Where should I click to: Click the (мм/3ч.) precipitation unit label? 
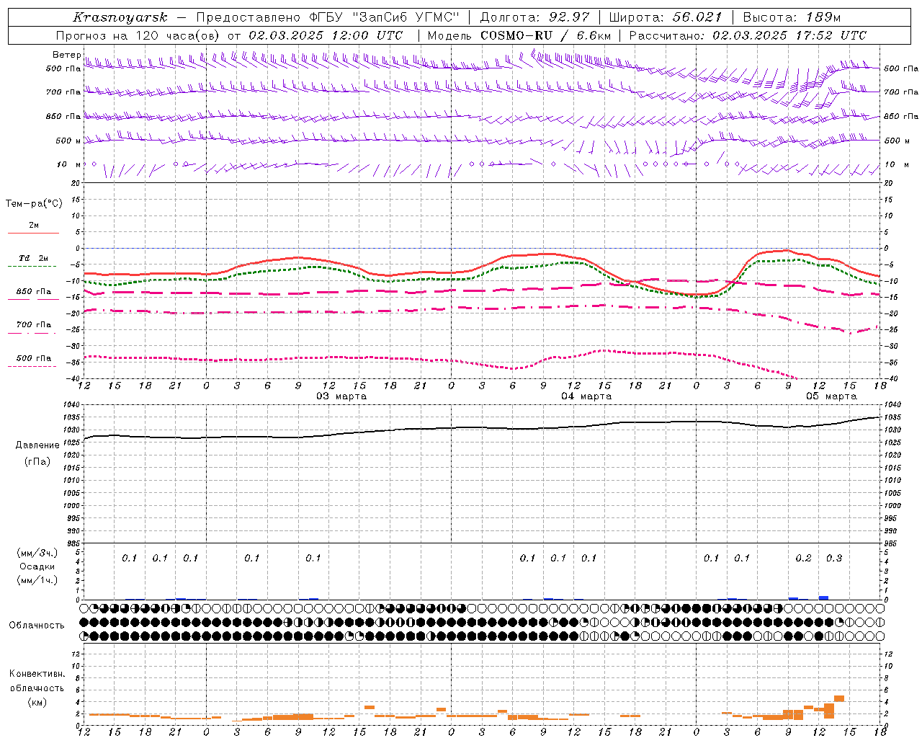37,553
